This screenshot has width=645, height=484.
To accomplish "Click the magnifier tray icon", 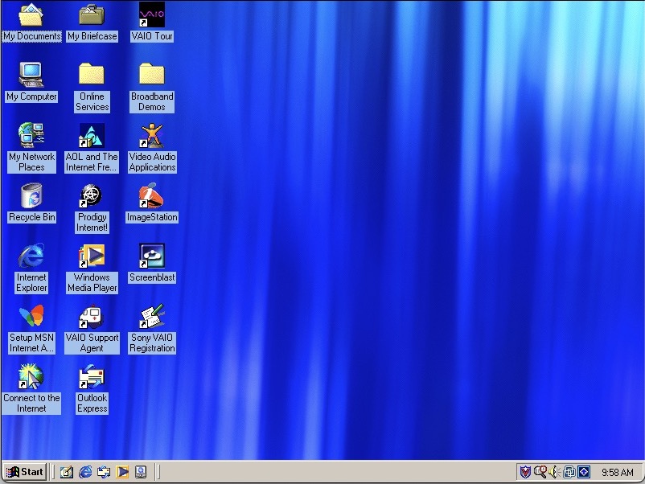I will (540, 472).
